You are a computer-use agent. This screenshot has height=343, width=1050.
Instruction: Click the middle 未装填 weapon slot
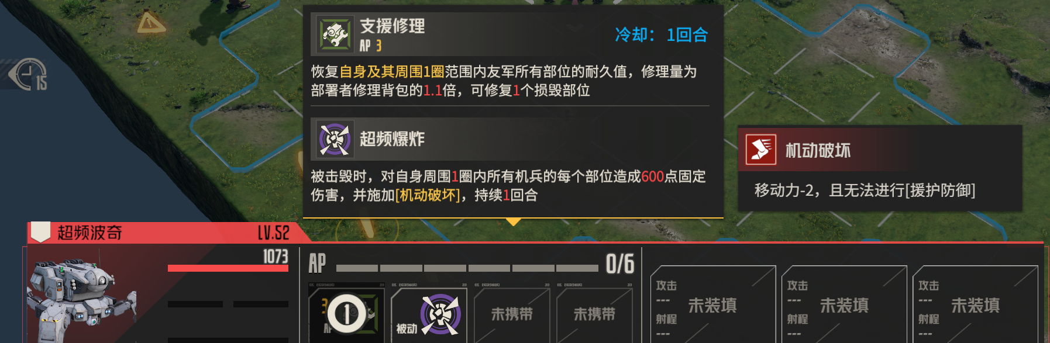click(x=844, y=304)
